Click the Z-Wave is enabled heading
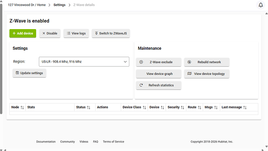Viewport: 268px width, 151px height. [30, 21]
